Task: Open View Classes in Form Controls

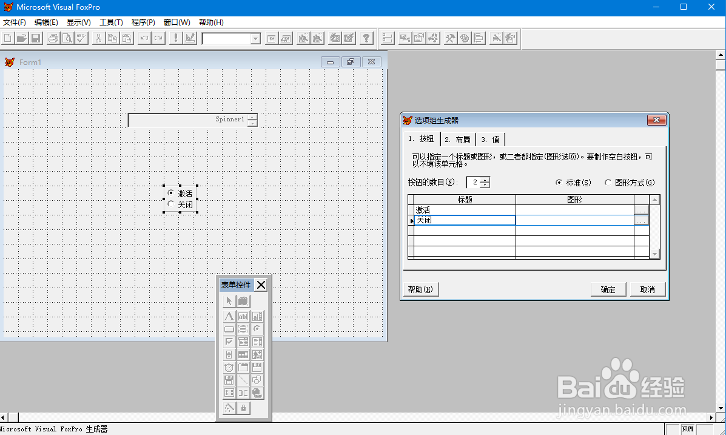Action: (243, 301)
